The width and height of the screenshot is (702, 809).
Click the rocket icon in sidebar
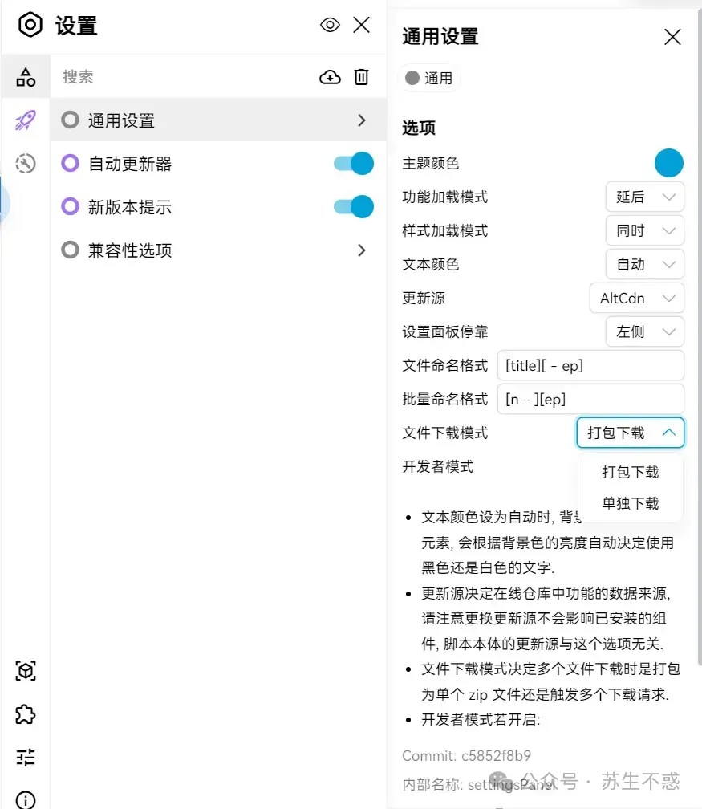26,121
